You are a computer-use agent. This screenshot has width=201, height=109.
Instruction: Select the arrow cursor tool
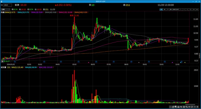pos(181,107)
